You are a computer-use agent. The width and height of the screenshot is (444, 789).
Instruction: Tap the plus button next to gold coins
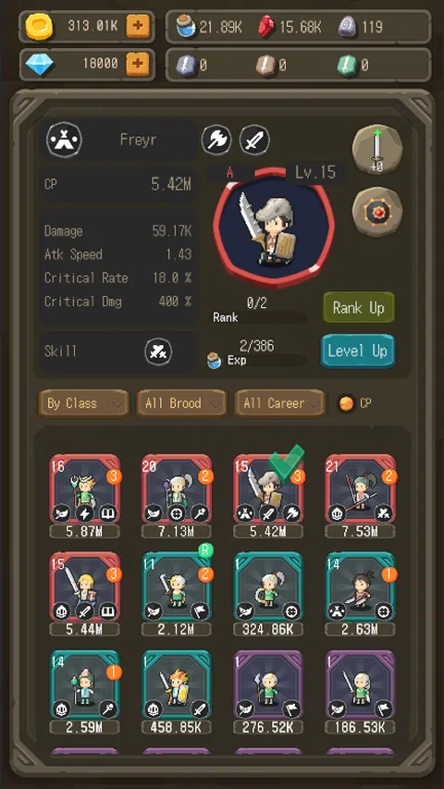coord(138,26)
